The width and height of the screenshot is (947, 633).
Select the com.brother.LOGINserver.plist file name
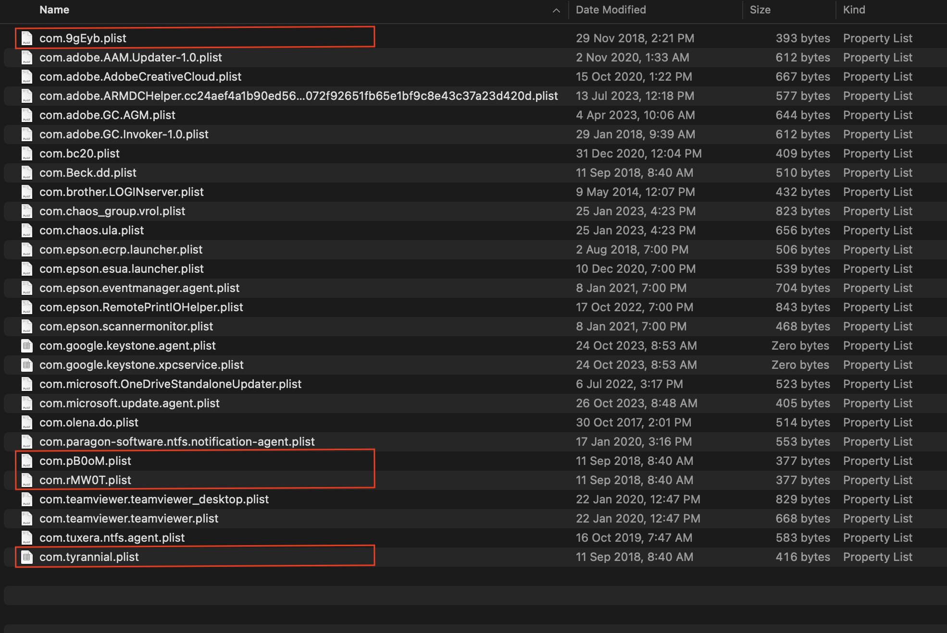click(122, 192)
